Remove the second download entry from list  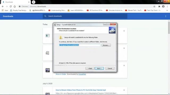(124, 48)
